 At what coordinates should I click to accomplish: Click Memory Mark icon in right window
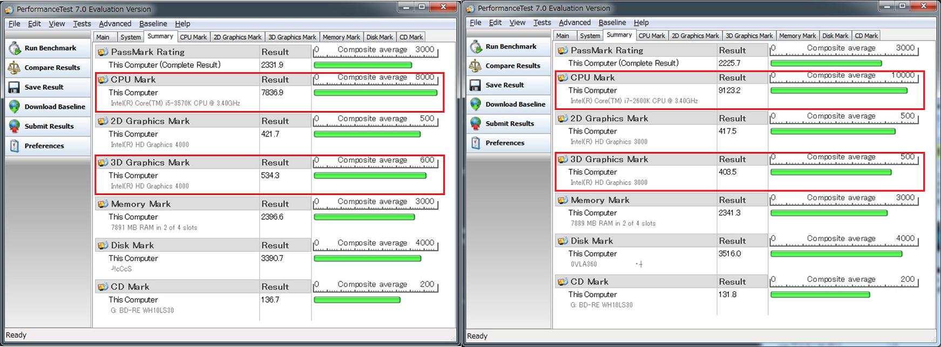pos(563,200)
